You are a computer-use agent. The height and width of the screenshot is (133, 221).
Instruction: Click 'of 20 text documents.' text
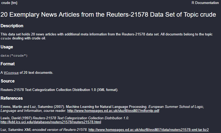pyautogui.click(x=36, y=73)
